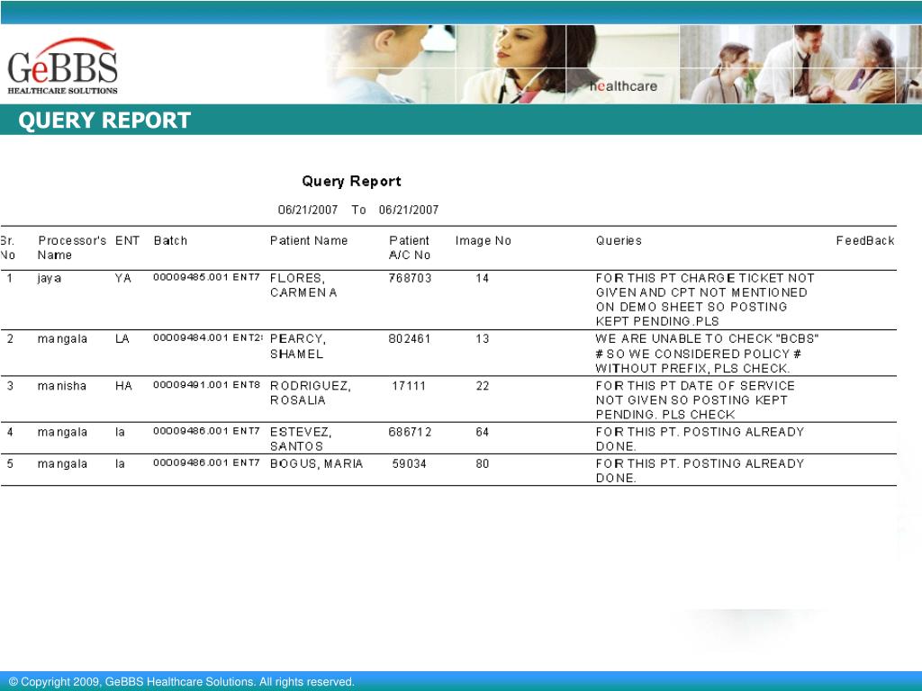Click ENT code 'HA' in row 3
This screenshot has height=691, width=922.
[123, 386]
